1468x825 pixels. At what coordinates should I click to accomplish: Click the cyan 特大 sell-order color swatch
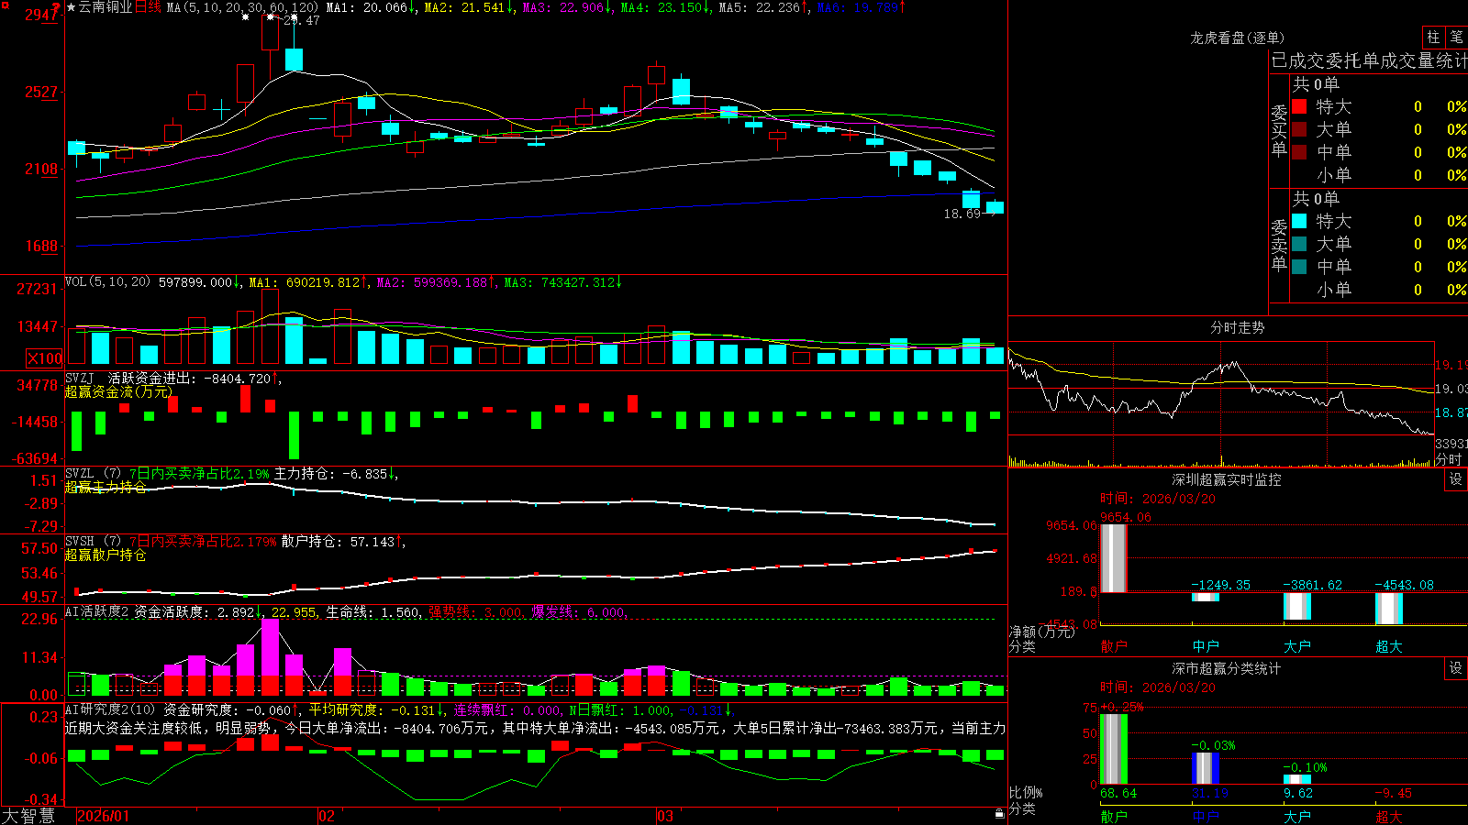(x=1299, y=221)
